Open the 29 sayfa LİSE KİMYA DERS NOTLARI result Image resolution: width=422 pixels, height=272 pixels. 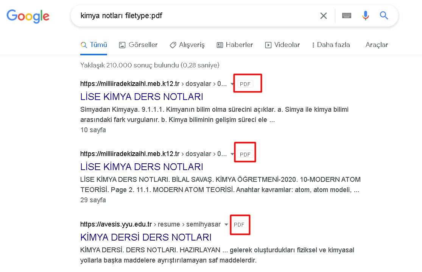[x=142, y=167]
